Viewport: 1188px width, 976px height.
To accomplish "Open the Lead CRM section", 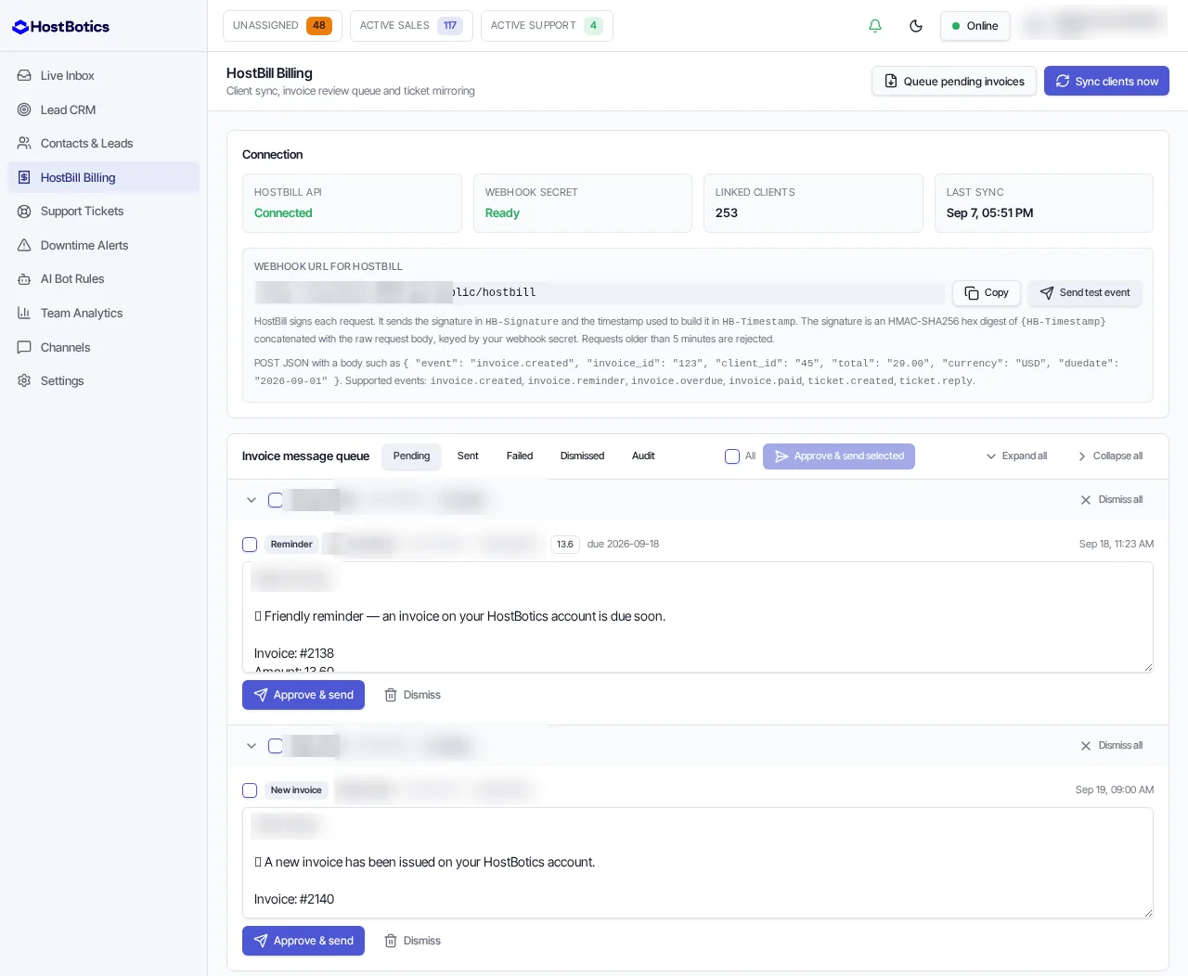I will [x=104, y=109].
